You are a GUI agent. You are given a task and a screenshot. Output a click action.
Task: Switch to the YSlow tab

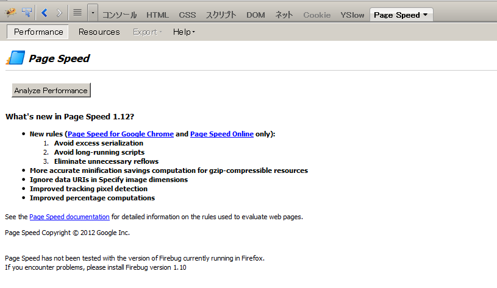pyautogui.click(x=352, y=15)
